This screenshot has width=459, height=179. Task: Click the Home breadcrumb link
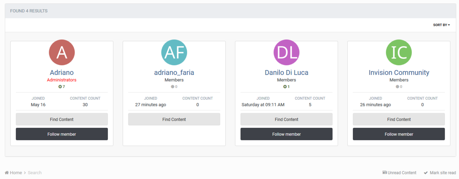(16, 173)
